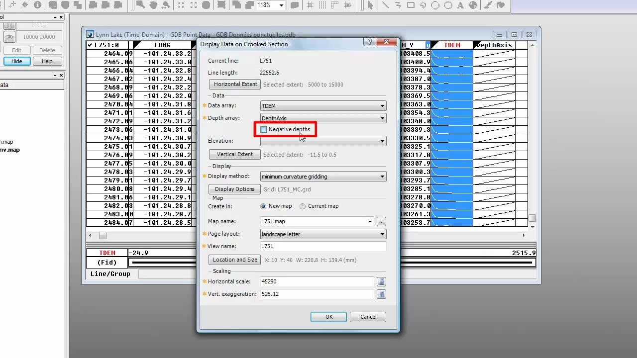Click calculator icon beside Horizontal scale
Screen dimensions: 637x358
[381, 282]
